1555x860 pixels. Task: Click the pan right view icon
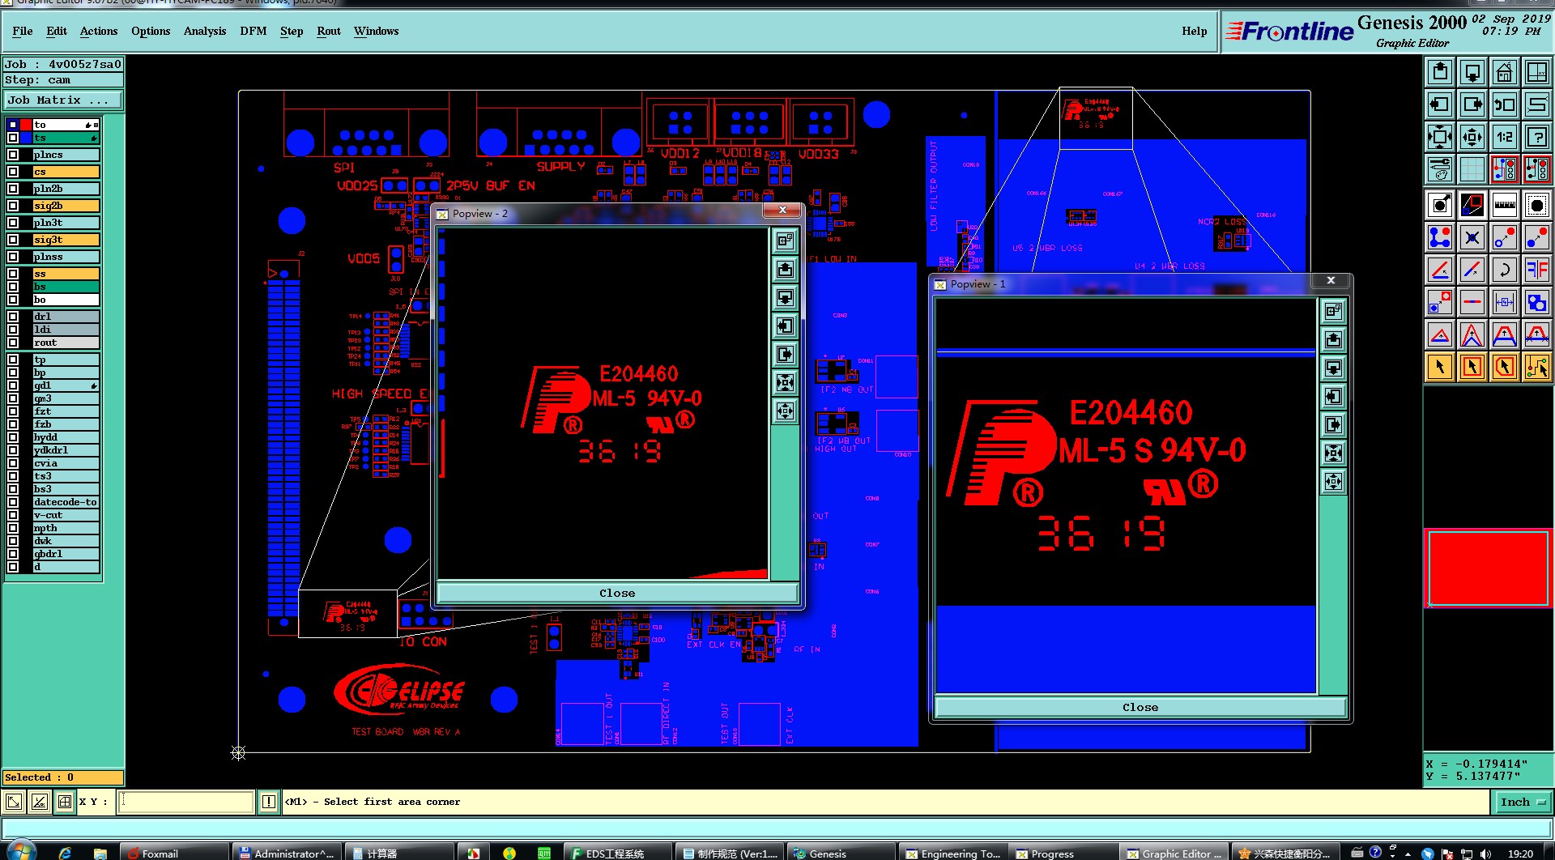1472,104
